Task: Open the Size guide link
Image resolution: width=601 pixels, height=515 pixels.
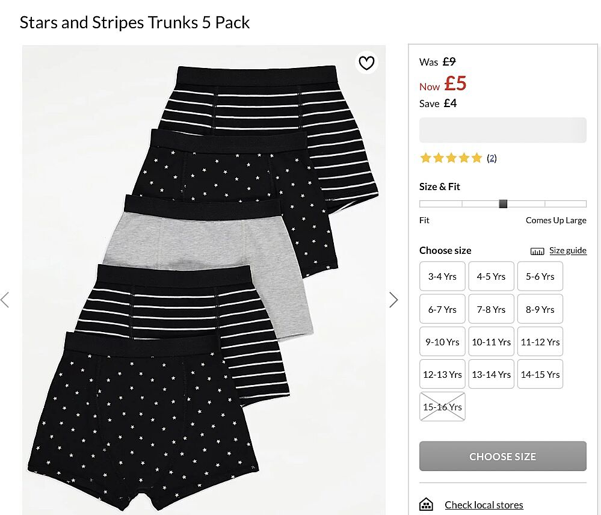Action: (x=567, y=251)
